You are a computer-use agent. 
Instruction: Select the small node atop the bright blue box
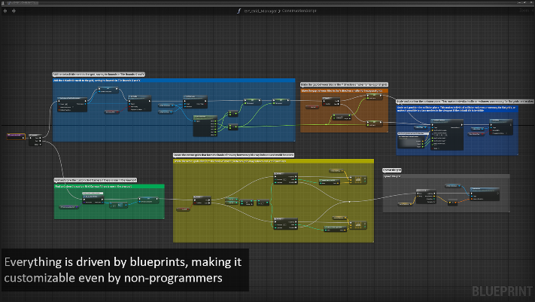(108, 90)
